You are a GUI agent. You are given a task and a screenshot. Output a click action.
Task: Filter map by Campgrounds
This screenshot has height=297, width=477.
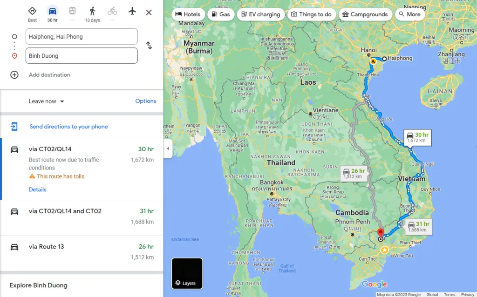[x=365, y=14]
